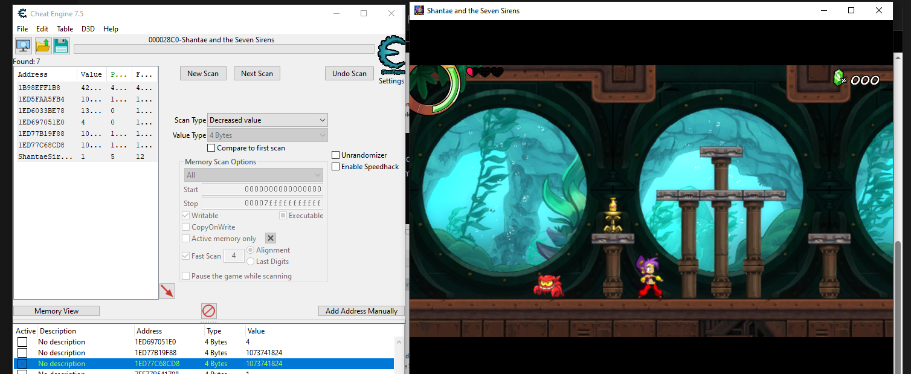
Task: Click the address list vertical scrollbar
Action: (399, 355)
